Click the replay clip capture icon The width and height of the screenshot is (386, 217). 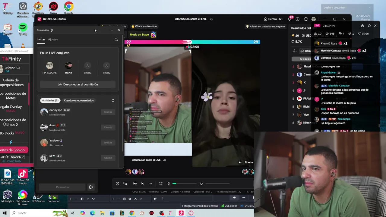tap(142, 183)
